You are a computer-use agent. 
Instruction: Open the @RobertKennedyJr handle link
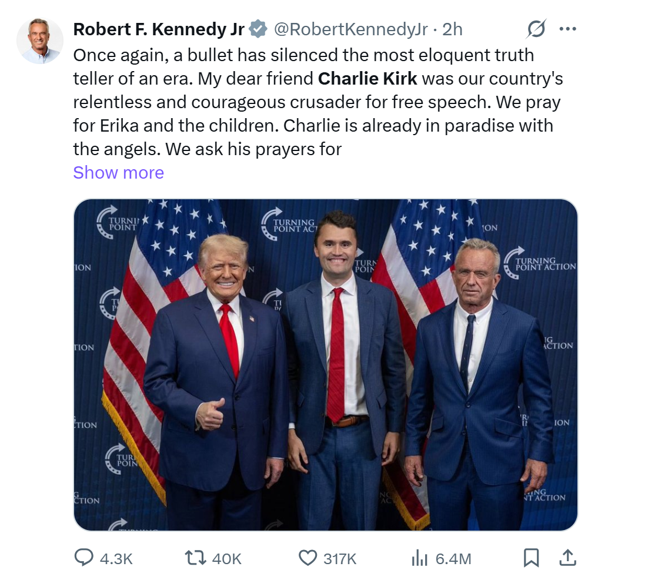350,29
